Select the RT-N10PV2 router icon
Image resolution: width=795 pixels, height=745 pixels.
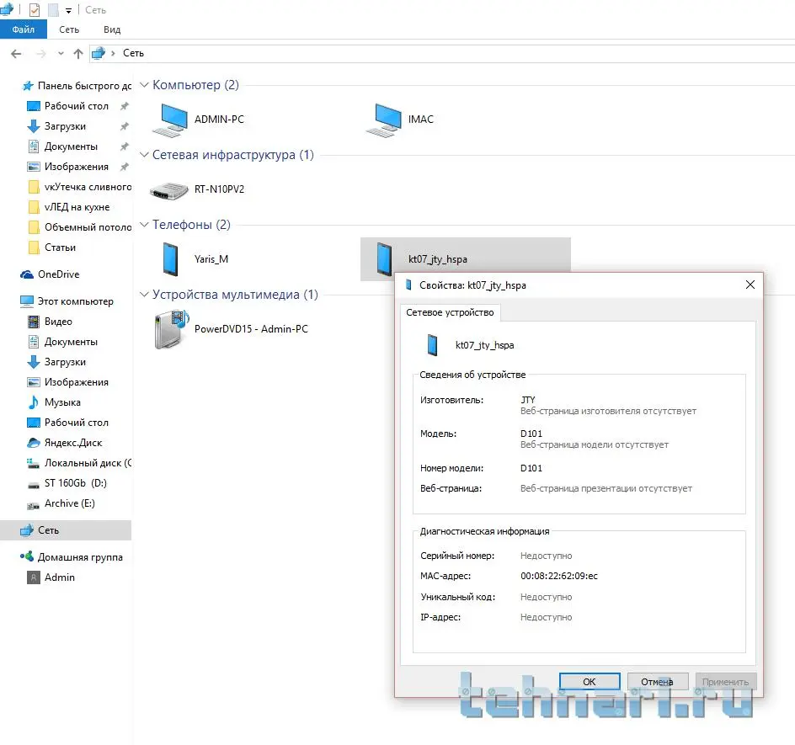point(170,189)
